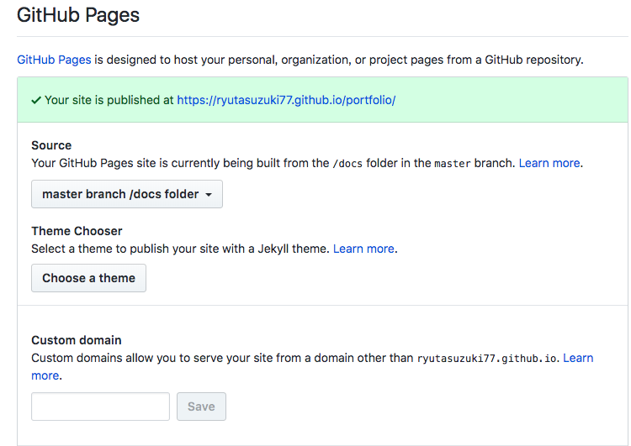Open Learn more link about Jekyll themes

click(x=363, y=249)
